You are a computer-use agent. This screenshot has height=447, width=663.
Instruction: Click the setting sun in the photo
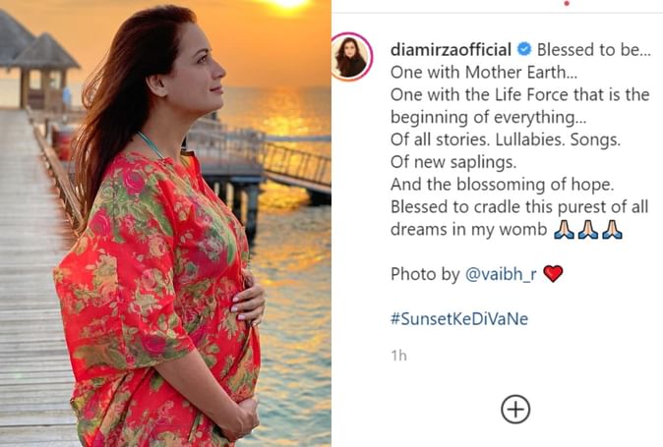click(x=289, y=5)
